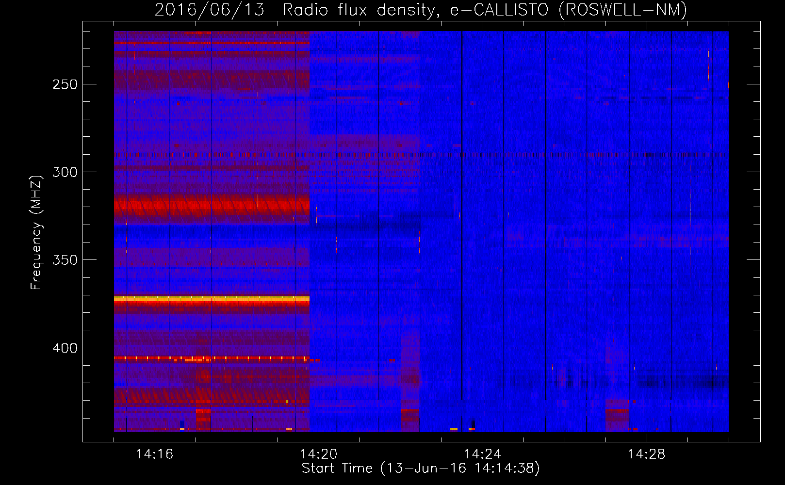
Task: Click the plot title "Radio flux density, e-CALLISTO (ROSWELL-NM)"
Action: point(485,10)
